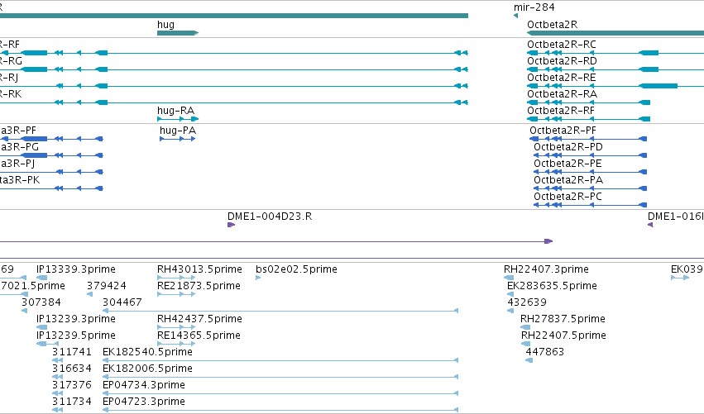
Task: Click the Octbeta2R gene bar
Action: point(615,33)
